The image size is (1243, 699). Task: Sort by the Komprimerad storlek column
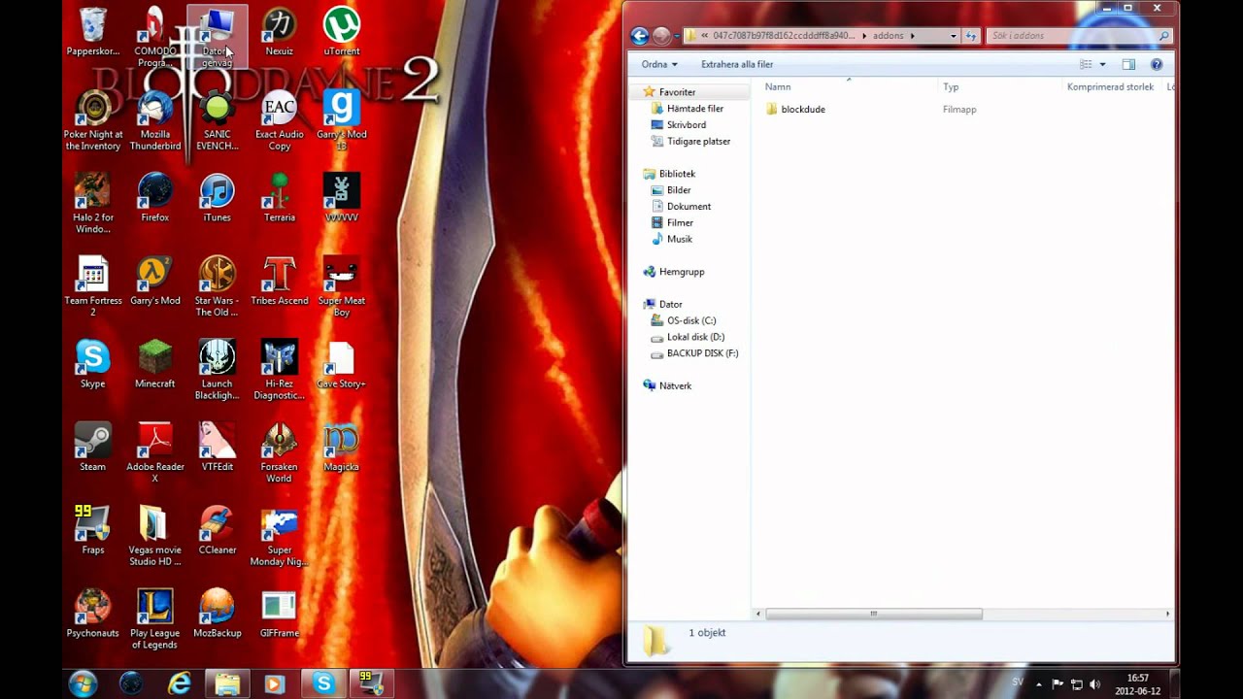(x=1110, y=86)
